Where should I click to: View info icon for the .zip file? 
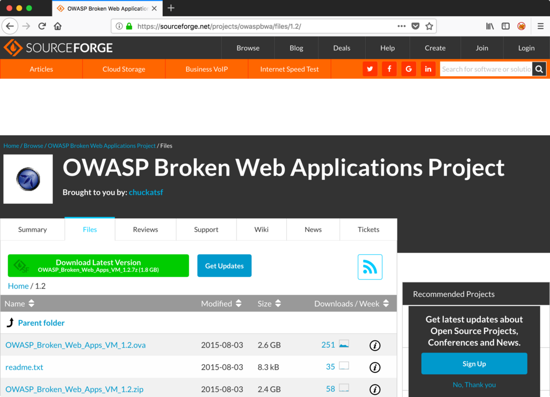375,389
